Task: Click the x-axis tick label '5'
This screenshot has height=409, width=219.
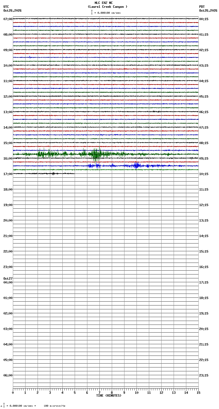Action: point(75,393)
